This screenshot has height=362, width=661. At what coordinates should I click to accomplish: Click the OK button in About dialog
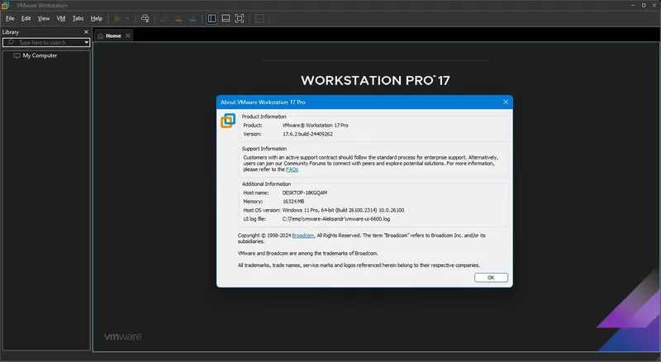point(491,278)
